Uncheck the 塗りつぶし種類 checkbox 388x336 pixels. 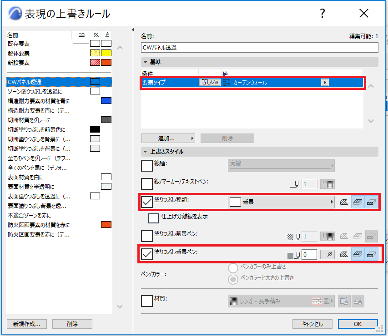[147, 202]
